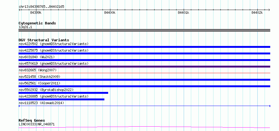Click the RefSeq Genes track title
The image size is (279, 131).
[32, 121]
